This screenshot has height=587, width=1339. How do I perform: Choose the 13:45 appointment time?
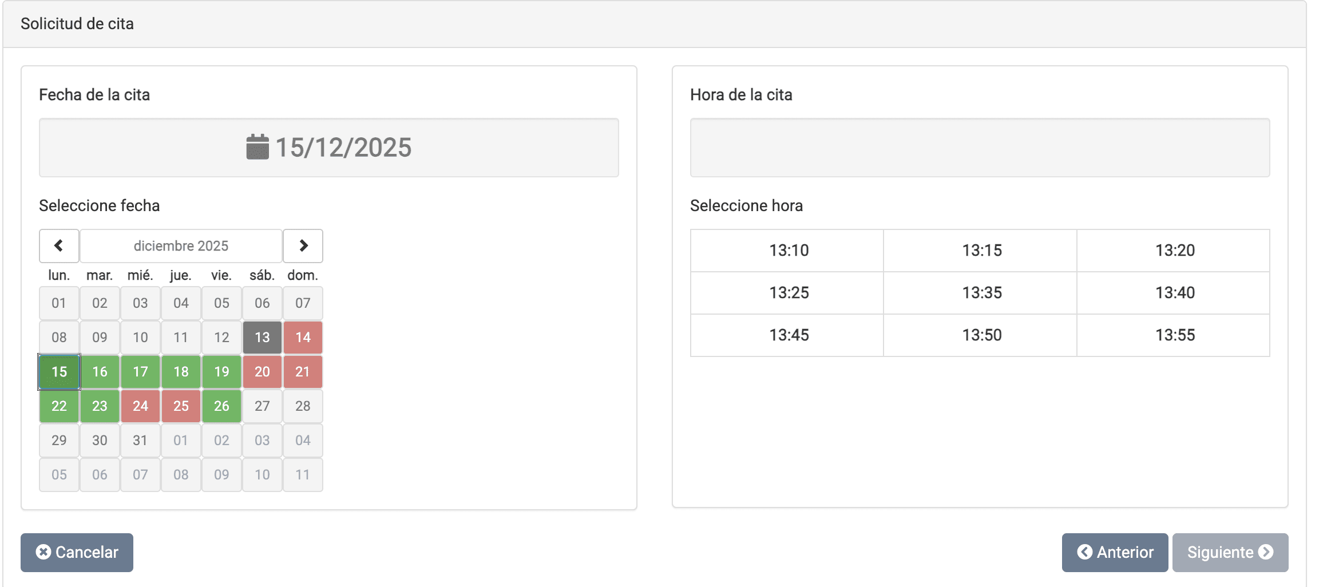(x=789, y=335)
